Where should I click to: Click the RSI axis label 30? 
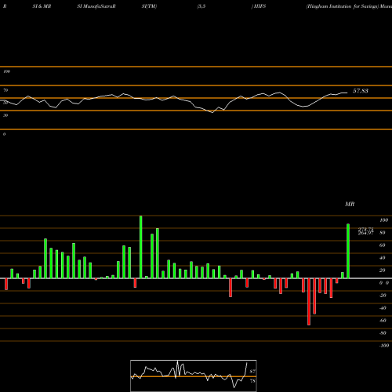pyautogui.click(x=5, y=115)
